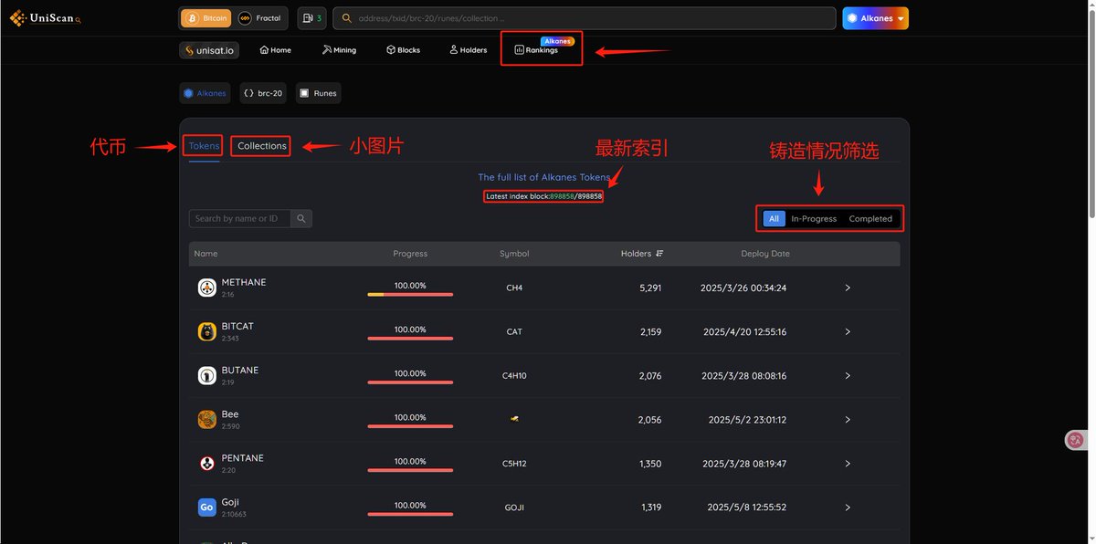Click the 5,291 holders value
The height and width of the screenshot is (544, 1096).
[650, 288]
